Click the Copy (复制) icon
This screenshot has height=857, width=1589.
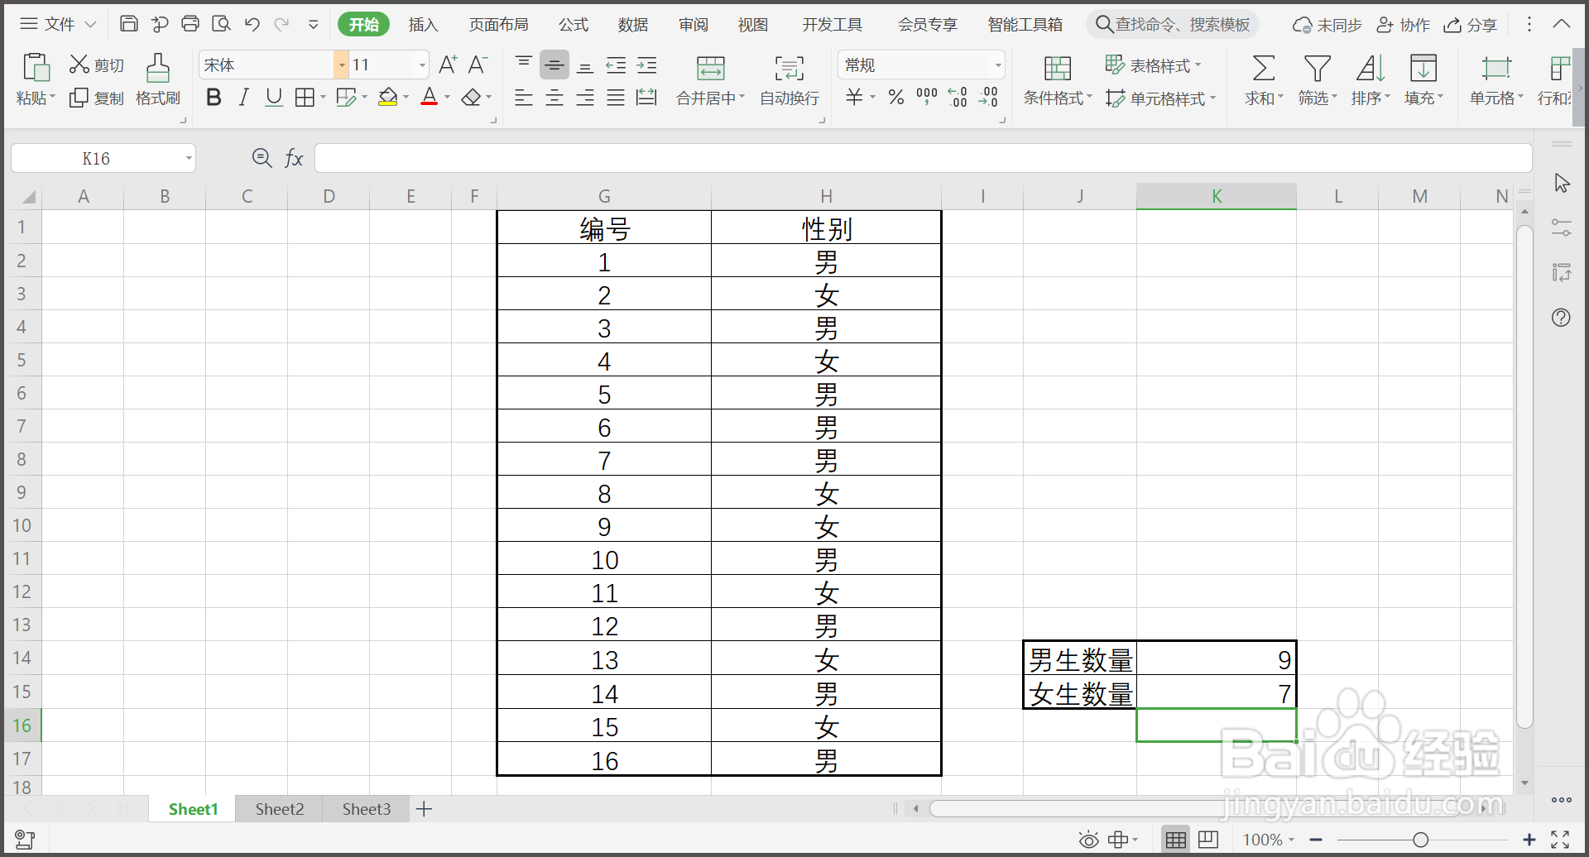[79, 98]
